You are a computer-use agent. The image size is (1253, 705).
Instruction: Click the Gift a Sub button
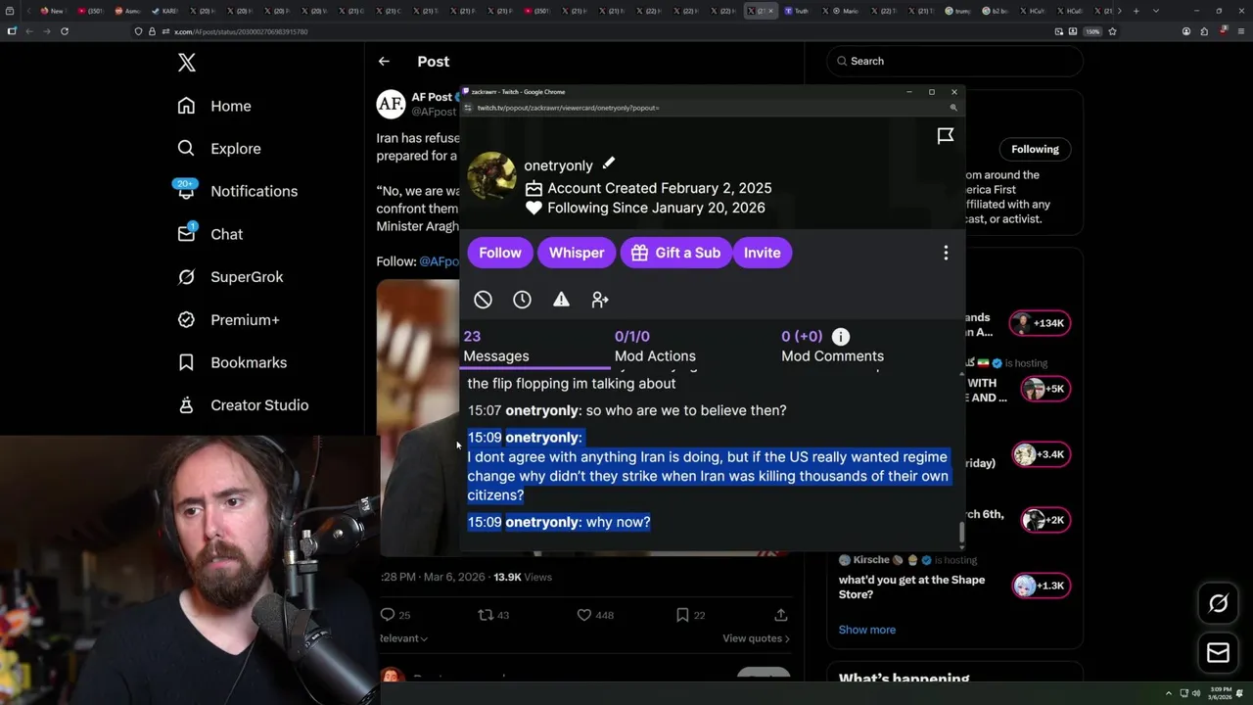(x=675, y=253)
